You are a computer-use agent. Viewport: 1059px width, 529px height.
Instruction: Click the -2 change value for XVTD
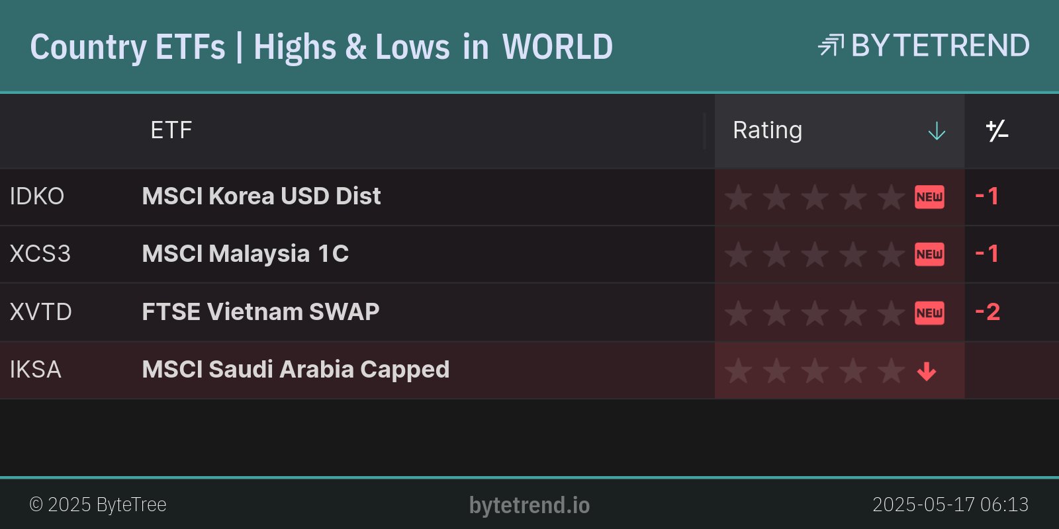(x=988, y=312)
